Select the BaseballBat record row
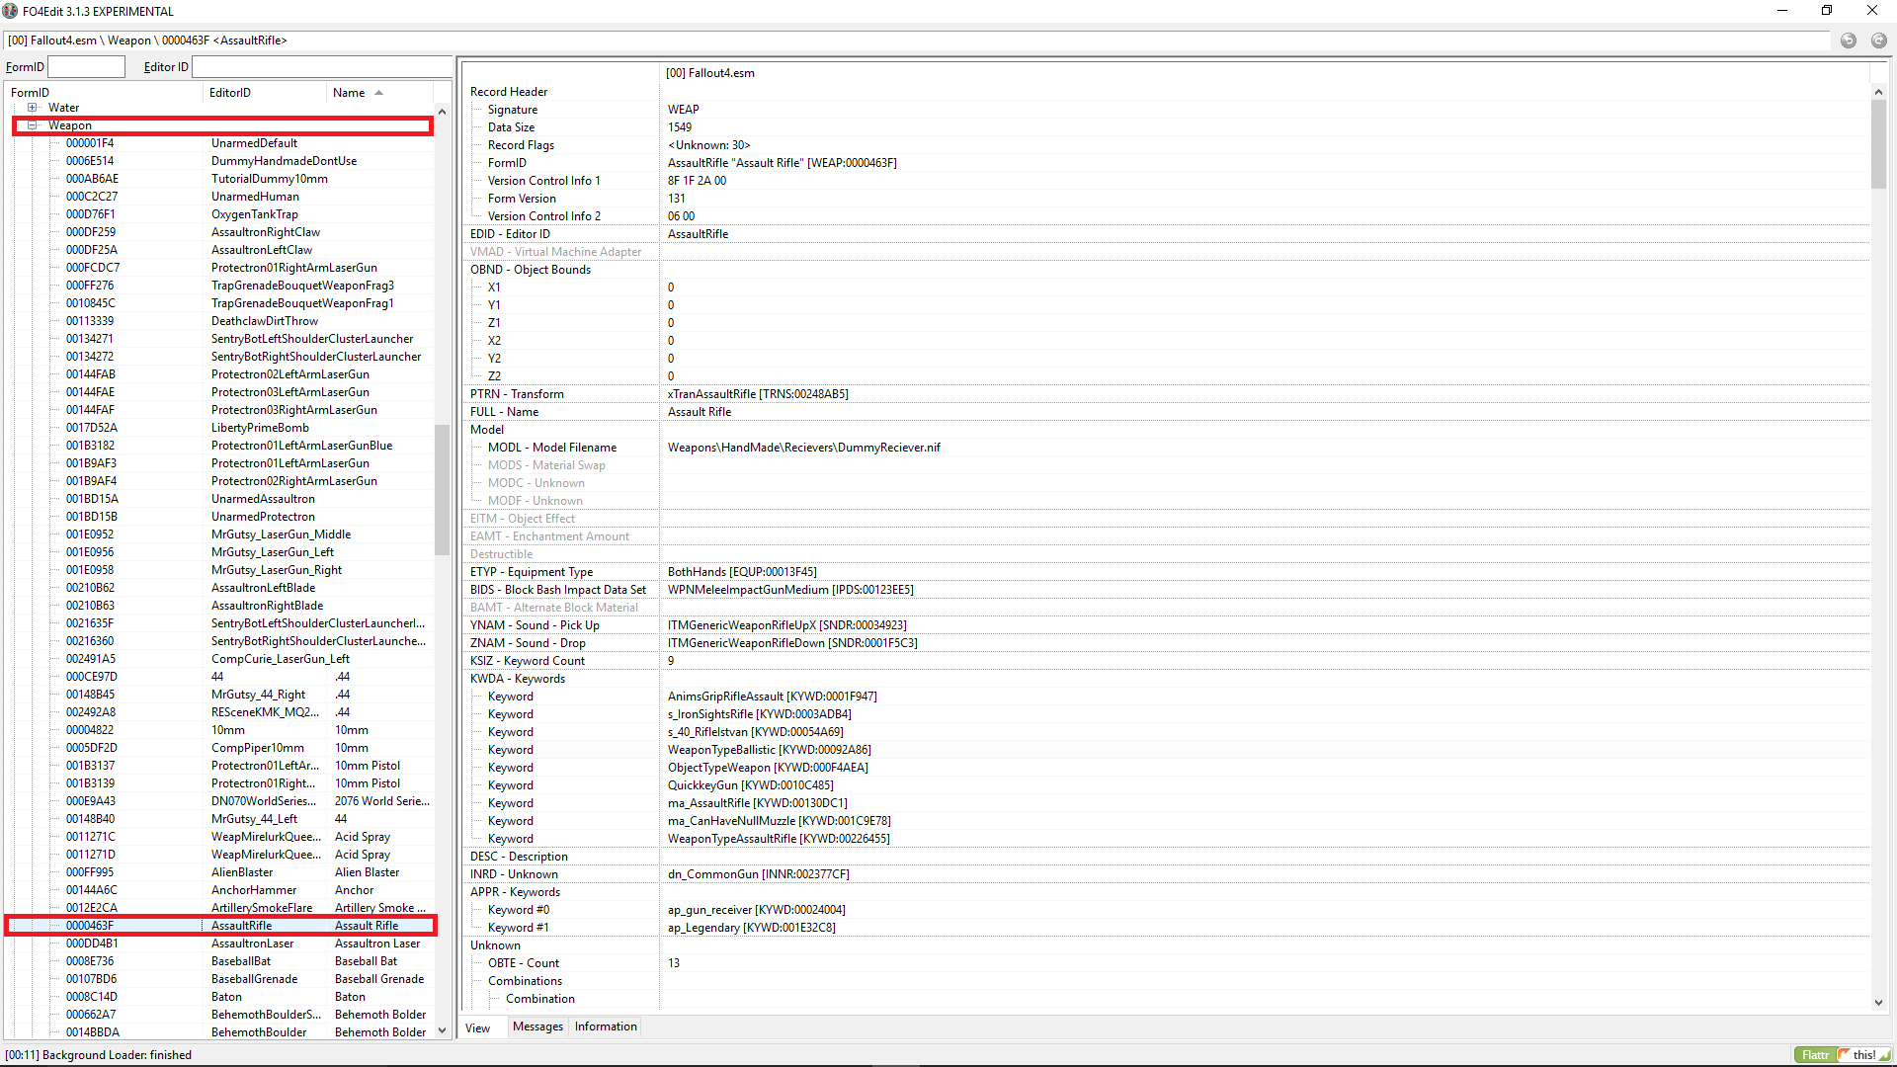The height and width of the screenshot is (1067, 1897). [241, 961]
